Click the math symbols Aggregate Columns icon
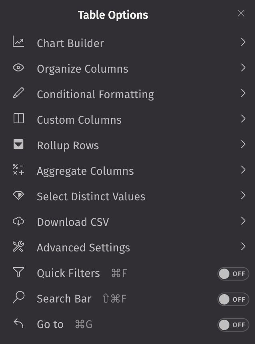 click(x=18, y=170)
